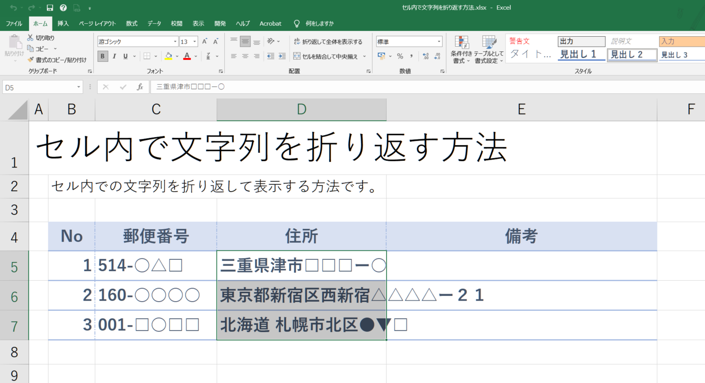Click the 切り取り (Cut) scissors icon
The height and width of the screenshot is (383, 705).
coord(30,38)
